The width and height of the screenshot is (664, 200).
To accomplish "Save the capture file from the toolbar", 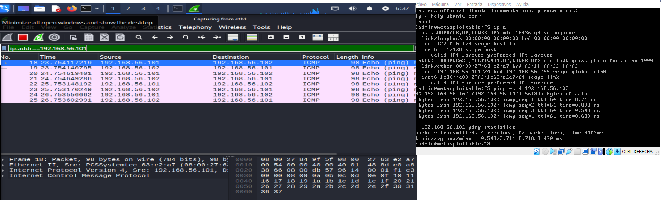I will tap(89, 37).
